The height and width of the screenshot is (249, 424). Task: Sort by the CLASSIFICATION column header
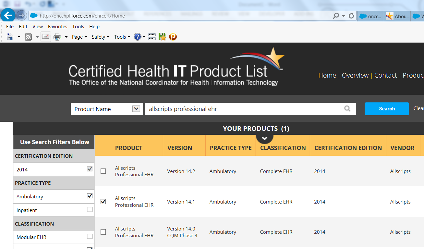click(x=283, y=148)
